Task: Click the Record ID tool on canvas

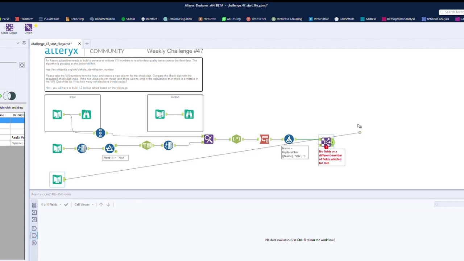Action: click(100, 133)
